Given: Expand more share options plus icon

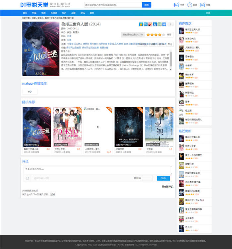Looking at the screenshot, I should tap(164, 24).
